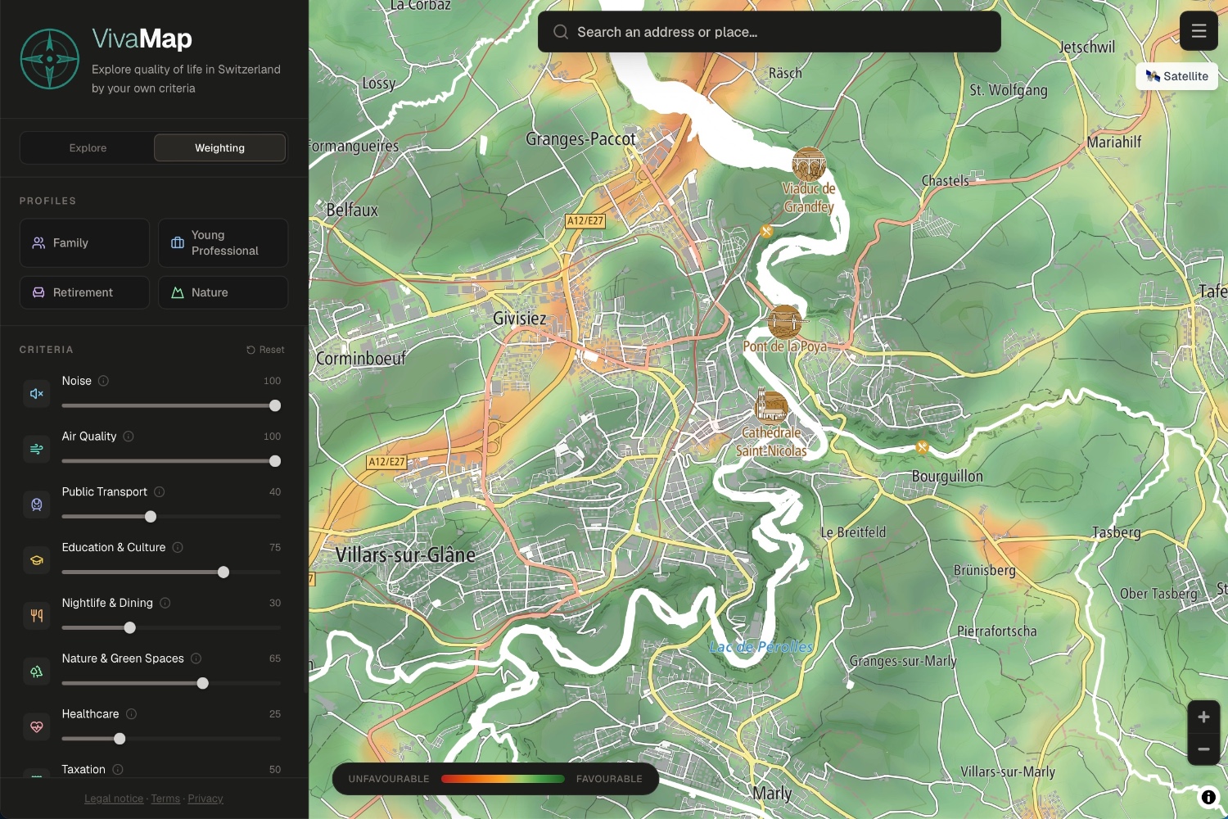Click the Nature & Green Spaces tree icon
The image size is (1228, 819).
[37, 672]
